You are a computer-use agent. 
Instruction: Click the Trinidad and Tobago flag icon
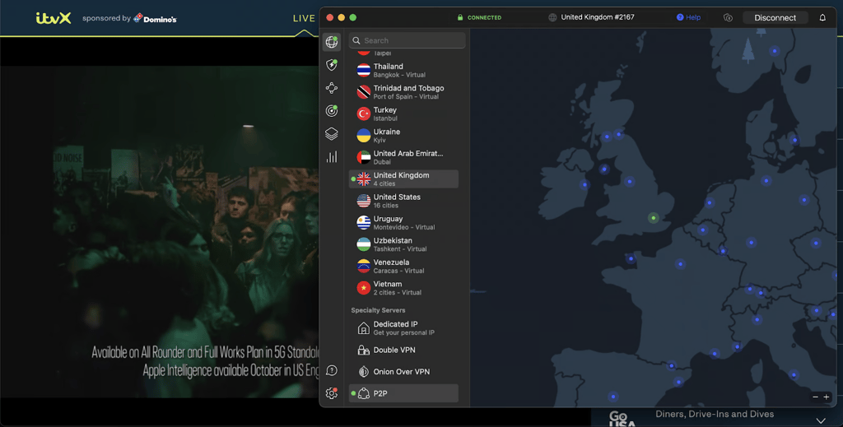click(x=364, y=92)
